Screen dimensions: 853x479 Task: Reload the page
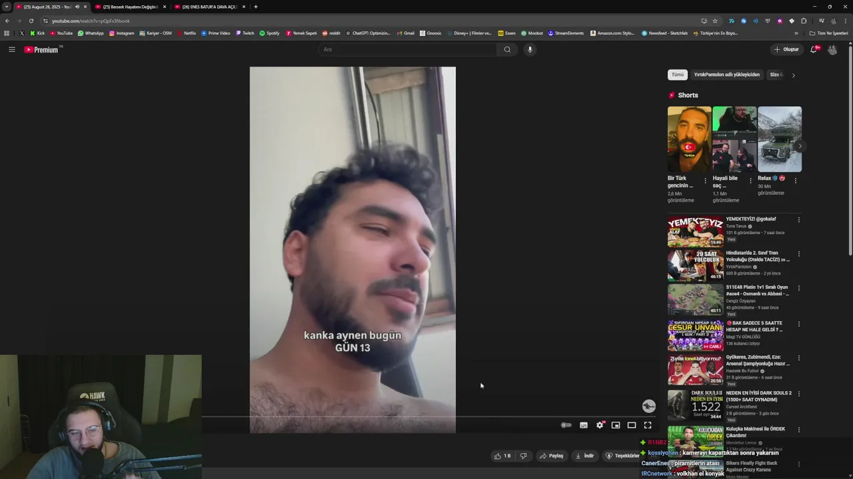pyautogui.click(x=31, y=21)
